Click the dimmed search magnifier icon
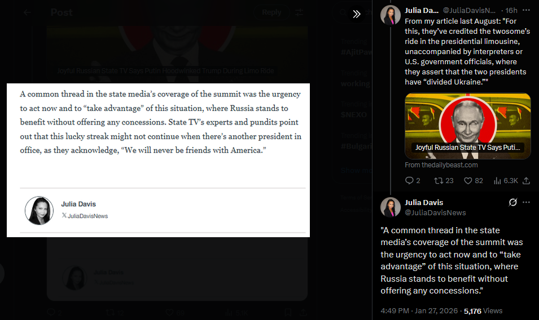This screenshot has height=320, width=539. pos(343,13)
